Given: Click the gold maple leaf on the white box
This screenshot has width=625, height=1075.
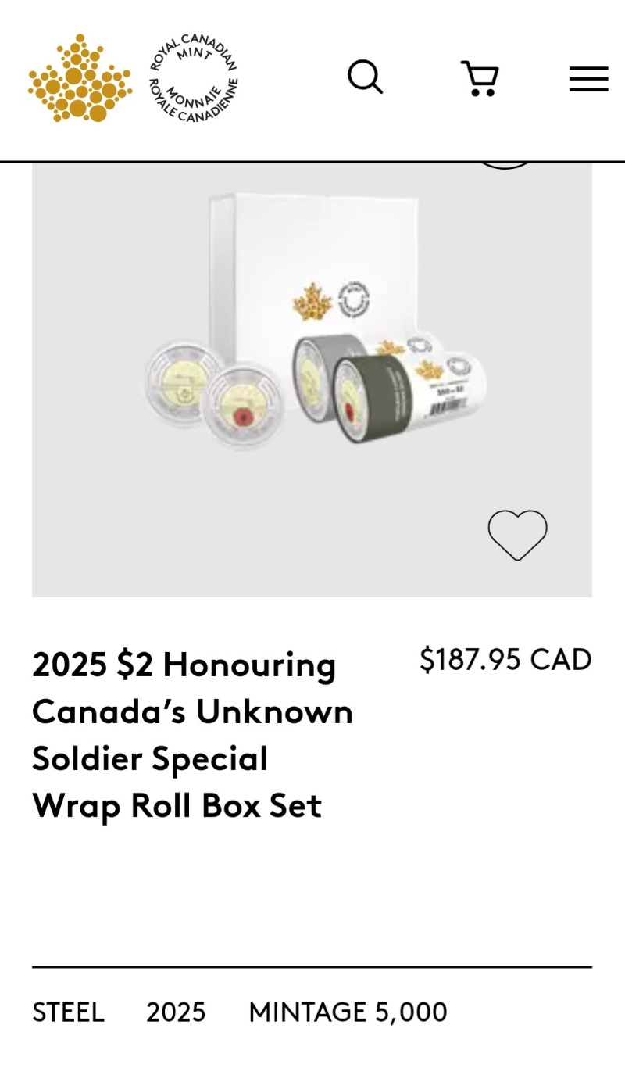Looking at the screenshot, I should click(x=312, y=302).
